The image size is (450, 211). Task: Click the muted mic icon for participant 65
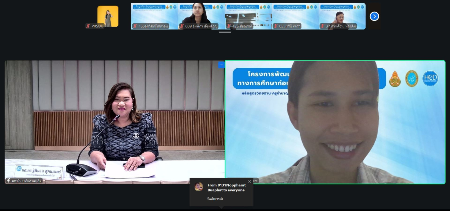coord(276,26)
